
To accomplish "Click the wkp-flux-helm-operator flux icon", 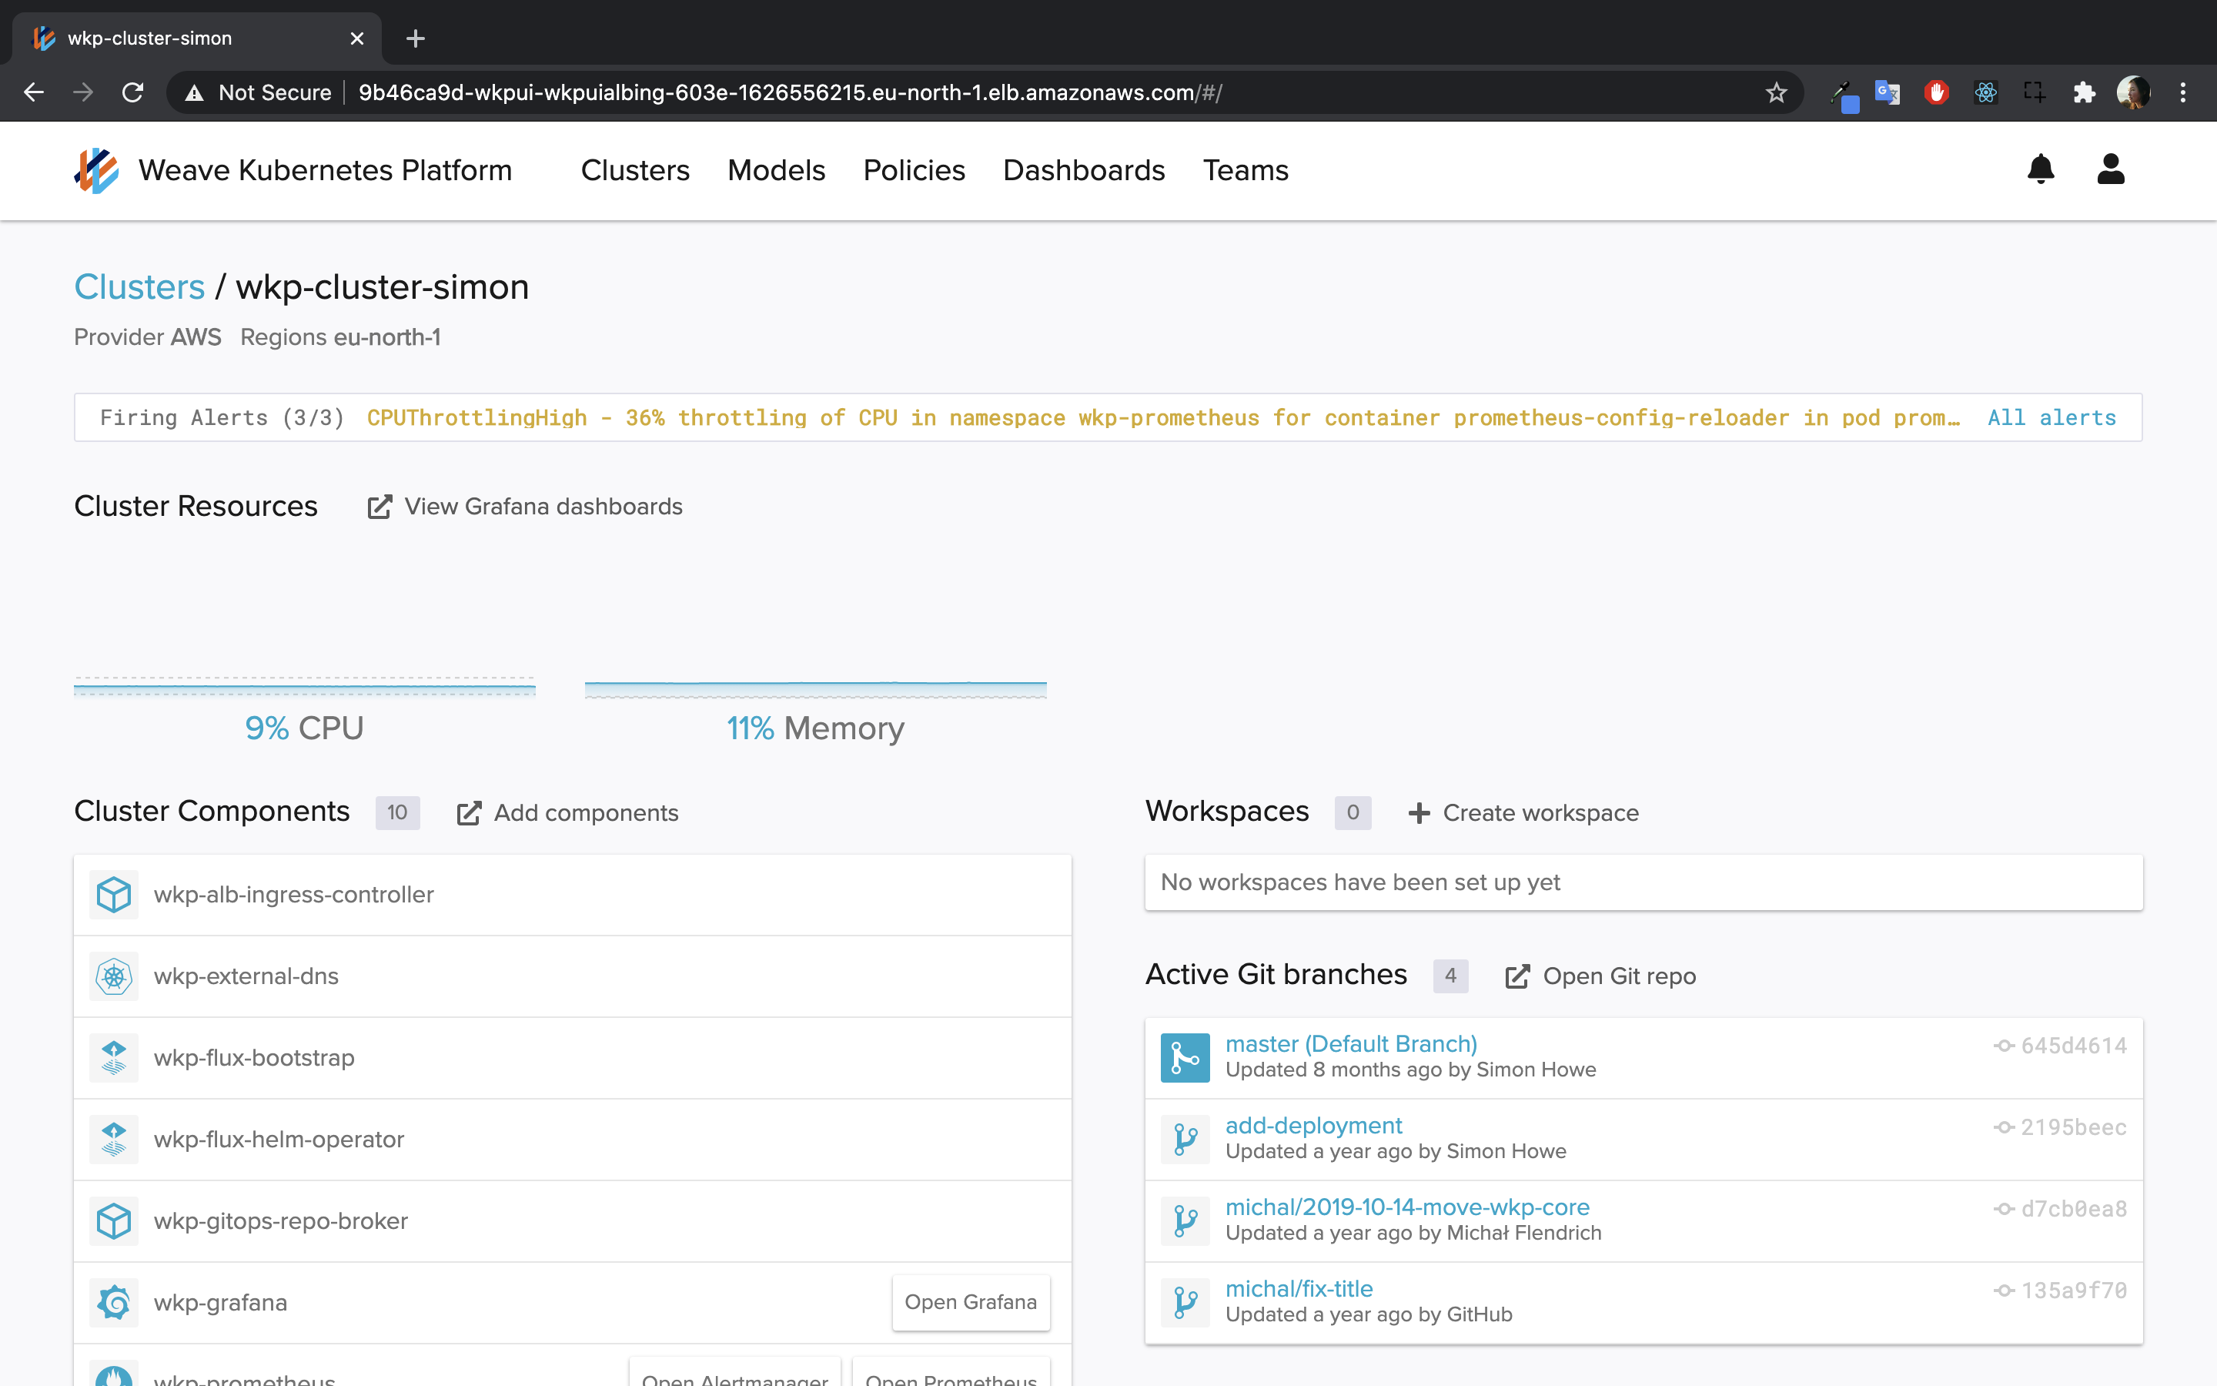I will pyautogui.click(x=114, y=1140).
